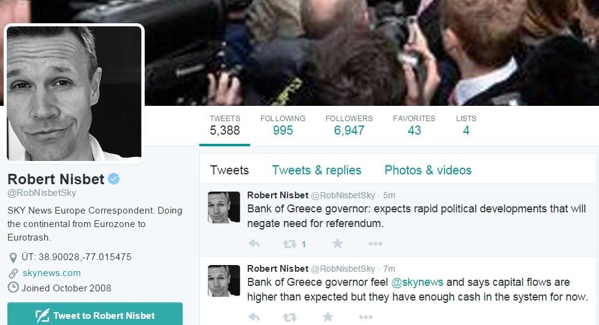This screenshot has width=599, height=325.
Task: Retweet the referendum tweet
Action: pos(289,244)
